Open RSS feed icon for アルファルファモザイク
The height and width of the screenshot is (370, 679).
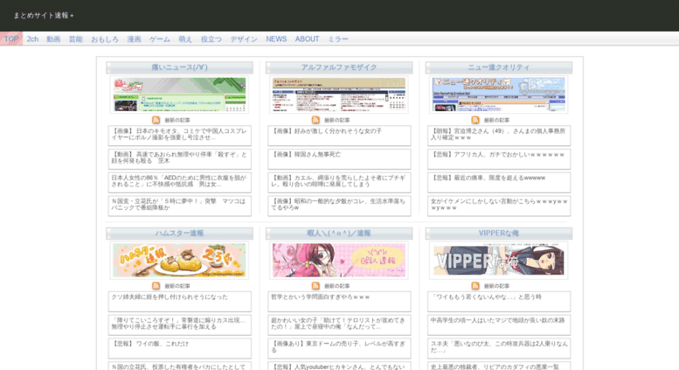click(x=315, y=120)
